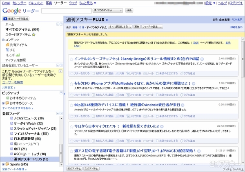Open the Android article via arrow icon
The width and height of the screenshot is (245, 172).
[183, 105]
